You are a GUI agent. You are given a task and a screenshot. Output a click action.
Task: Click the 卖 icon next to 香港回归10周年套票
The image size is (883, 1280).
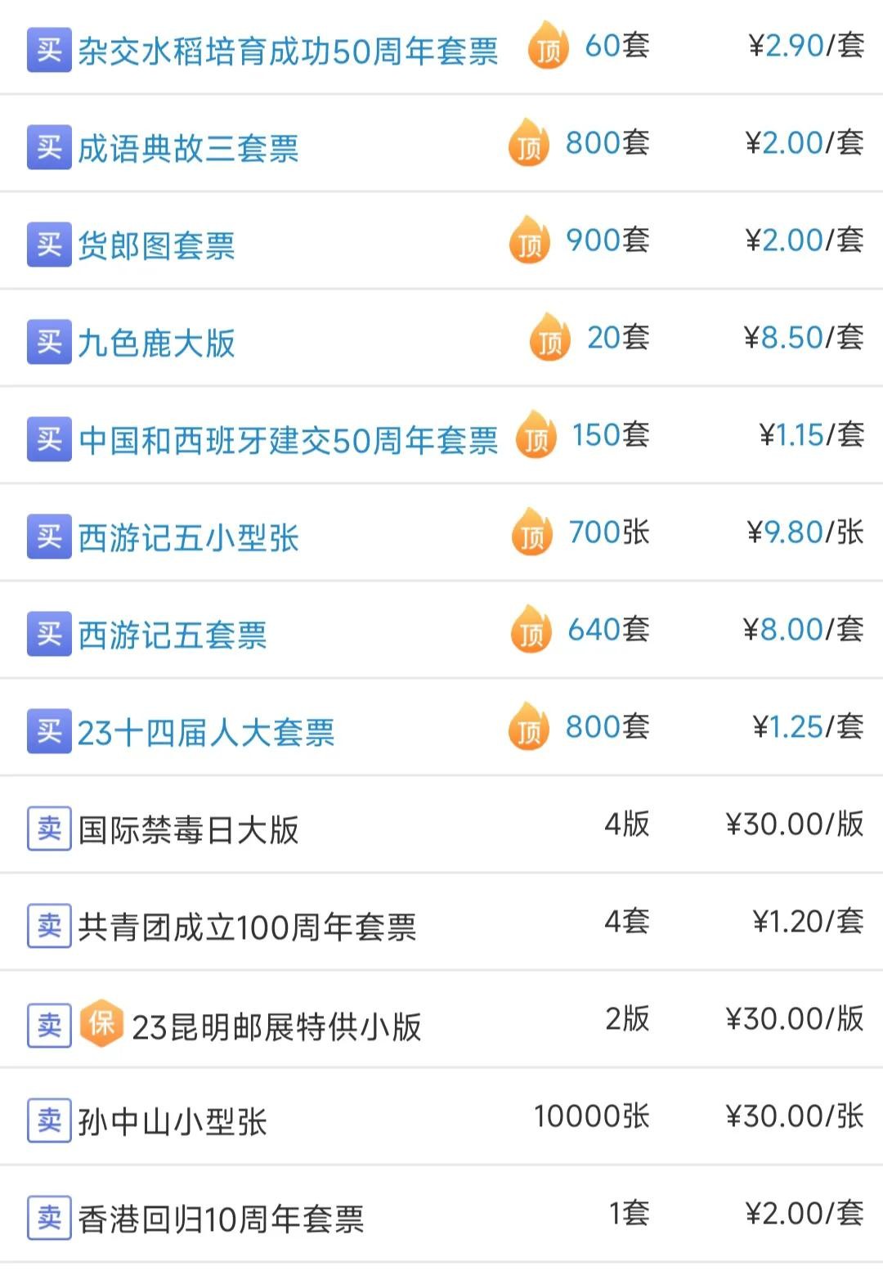pyautogui.click(x=49, y=1219)
